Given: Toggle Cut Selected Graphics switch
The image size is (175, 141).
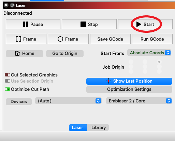Looking at the screenshot, I should pyautogui.click(x=8, y=75).
